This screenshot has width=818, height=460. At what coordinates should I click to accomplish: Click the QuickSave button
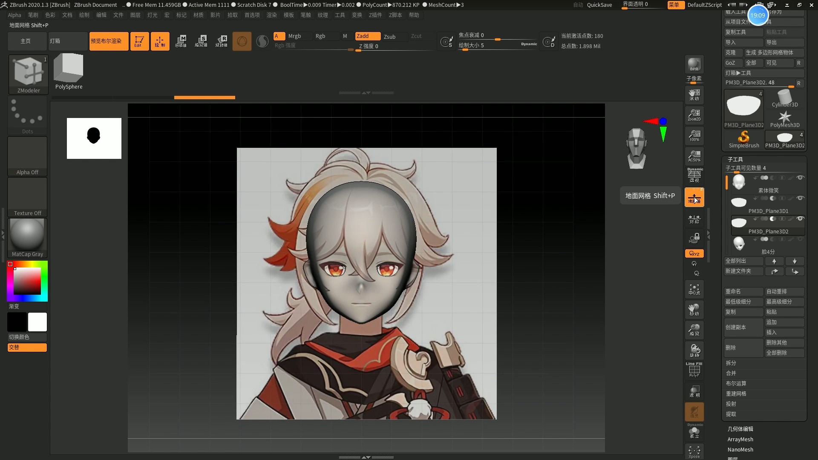(599, 5)
